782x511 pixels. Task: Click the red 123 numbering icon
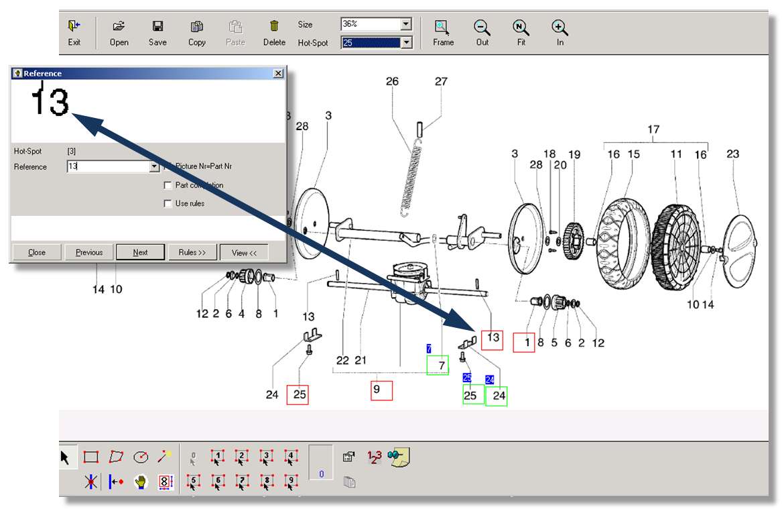coord(374,457)
